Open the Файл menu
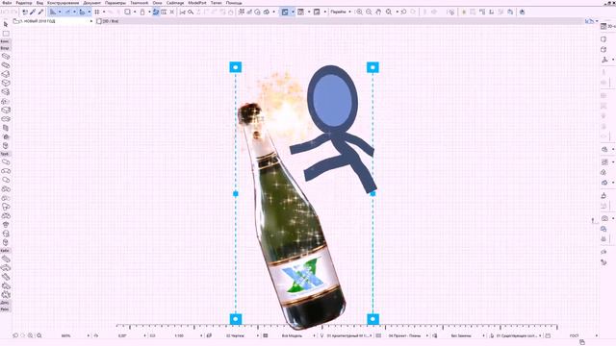 coord(7,3)
